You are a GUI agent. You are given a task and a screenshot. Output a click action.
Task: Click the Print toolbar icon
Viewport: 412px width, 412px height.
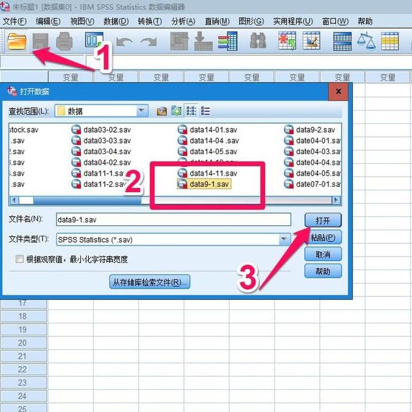click(64, 41)
